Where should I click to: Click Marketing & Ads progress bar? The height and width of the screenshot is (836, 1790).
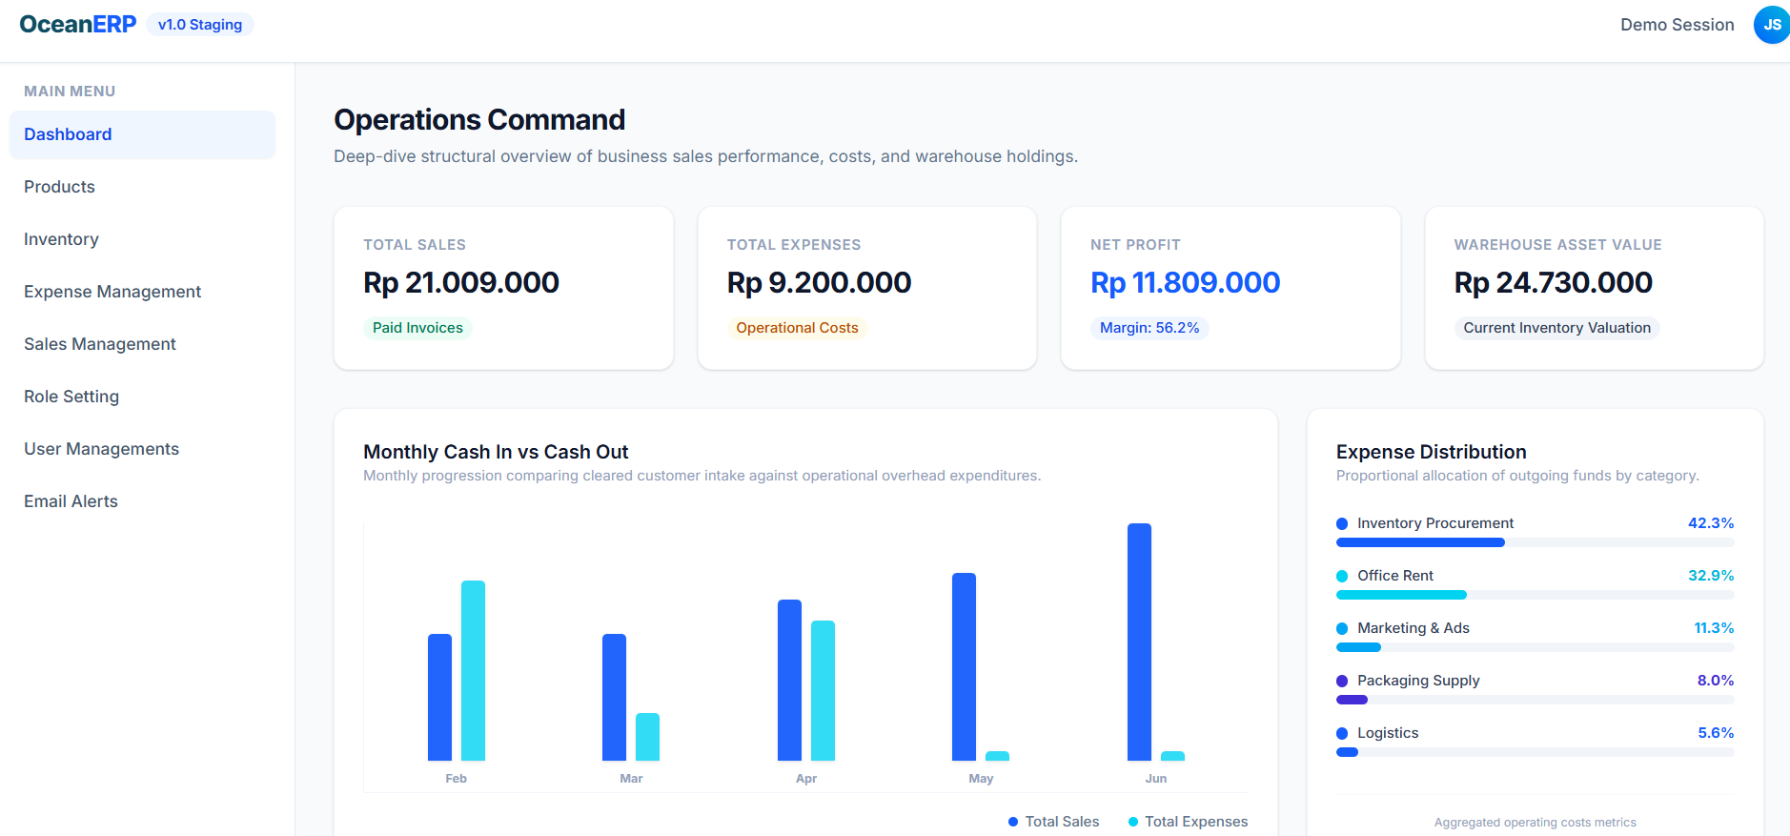[1536, 647]
